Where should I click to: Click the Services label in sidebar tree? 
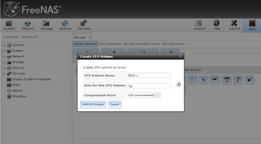[18, 74]
